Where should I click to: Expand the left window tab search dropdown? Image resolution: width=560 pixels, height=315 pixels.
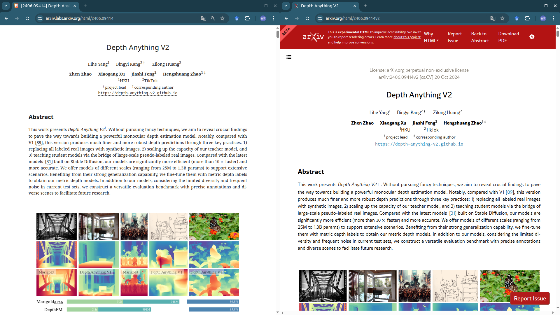click(6, 6)
